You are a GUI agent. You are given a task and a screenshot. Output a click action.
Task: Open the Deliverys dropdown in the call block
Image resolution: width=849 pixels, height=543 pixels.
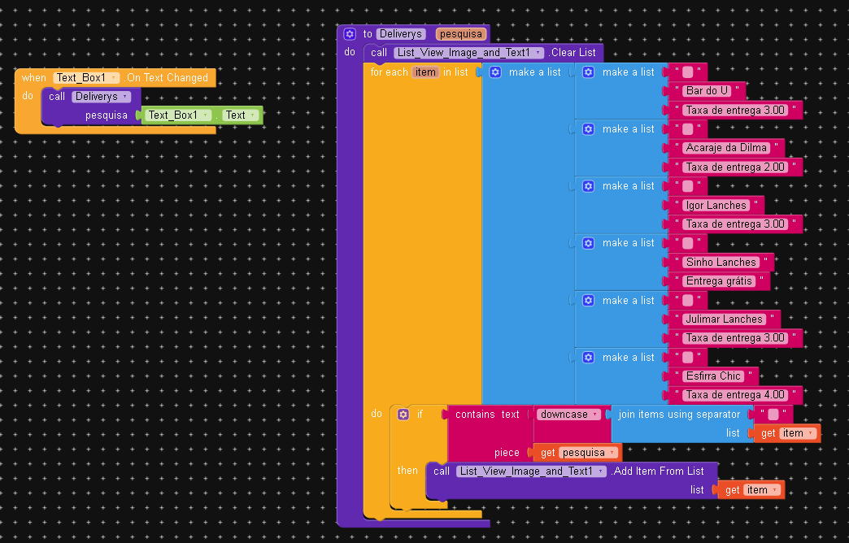124,97
